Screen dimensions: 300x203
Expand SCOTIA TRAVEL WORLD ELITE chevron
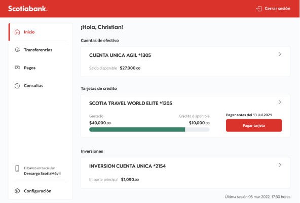click(280, 102)
